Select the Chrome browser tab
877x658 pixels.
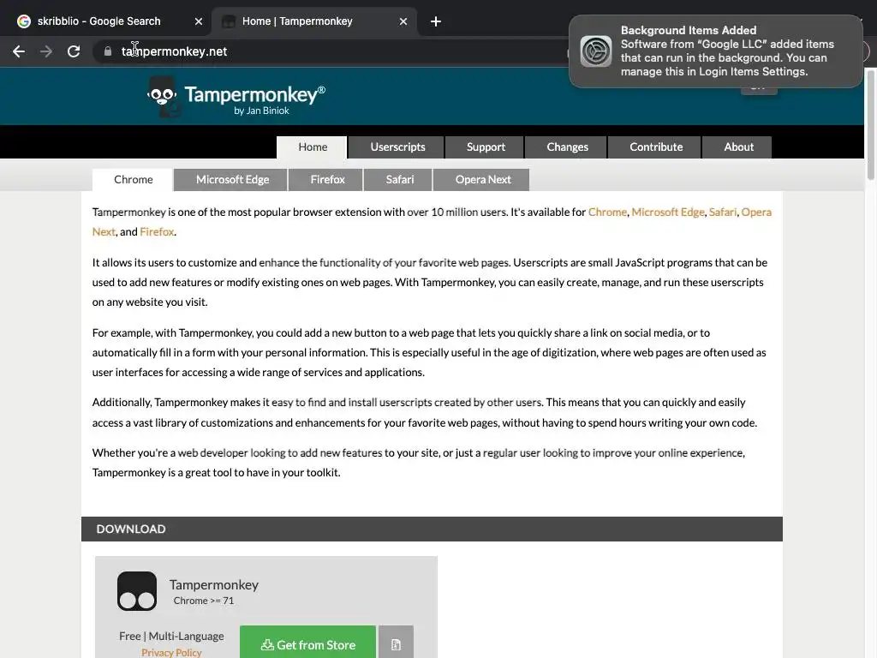tap(133, 180)
